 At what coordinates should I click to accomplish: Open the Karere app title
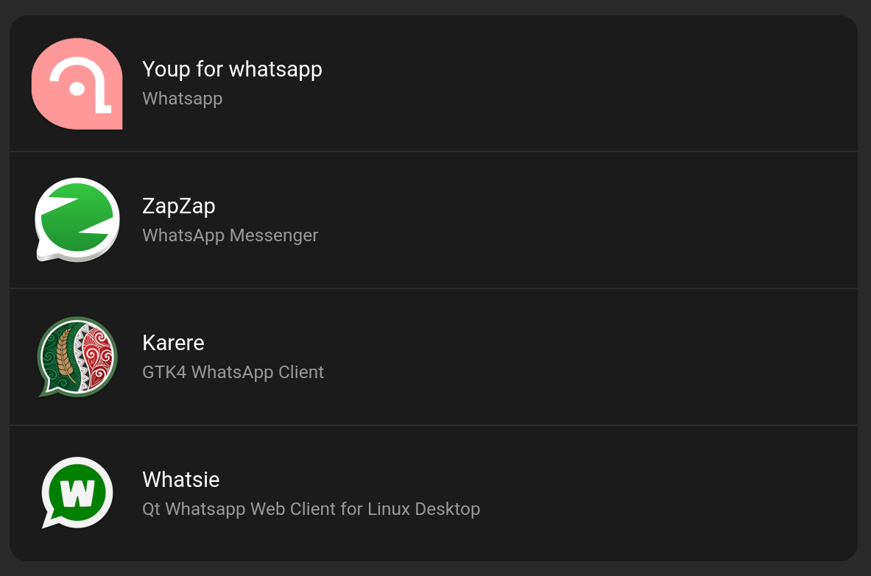coord(173,343)
